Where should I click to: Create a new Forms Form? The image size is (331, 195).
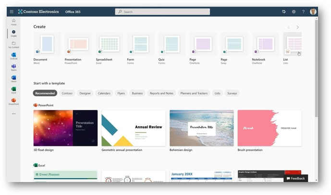point(141,49)
